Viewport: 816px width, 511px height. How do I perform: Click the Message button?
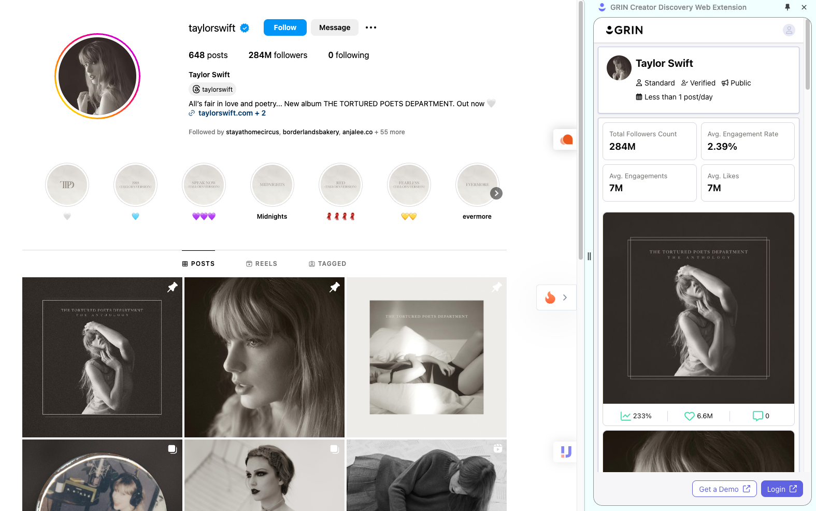pos(335,27)
